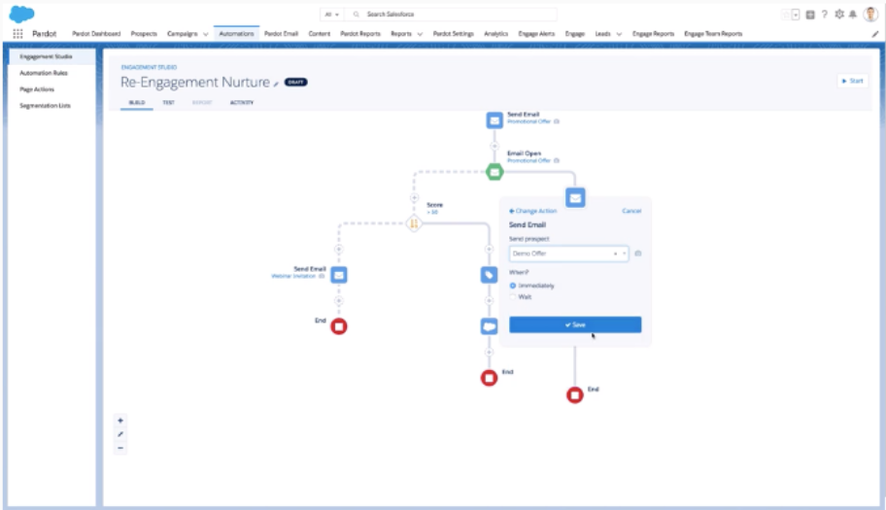The height and width of the screenshot is (510, 886).
Task: Open the user avatar profile menu
Action: click(x=870, y=14)
